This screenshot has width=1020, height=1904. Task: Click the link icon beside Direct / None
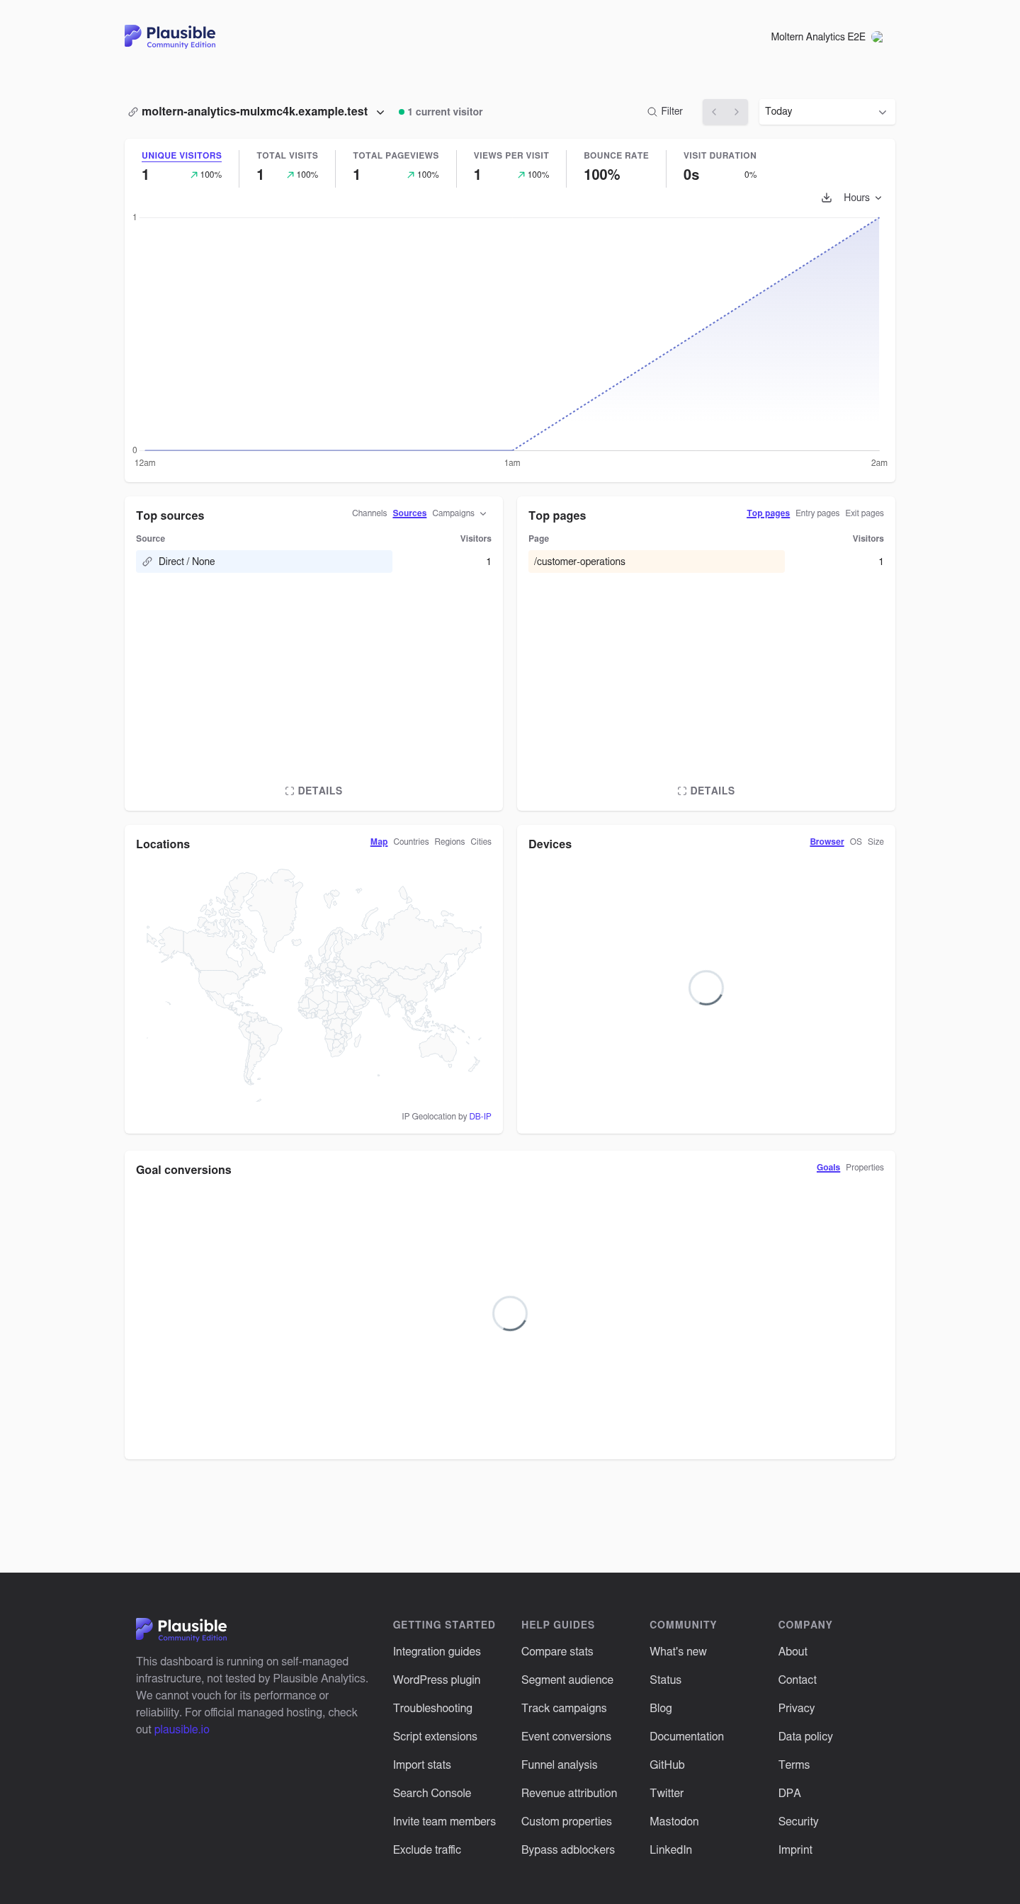point(147,561)
